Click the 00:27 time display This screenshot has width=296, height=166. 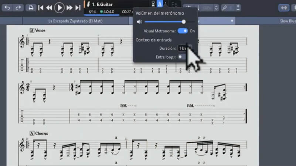coord(126,12)
